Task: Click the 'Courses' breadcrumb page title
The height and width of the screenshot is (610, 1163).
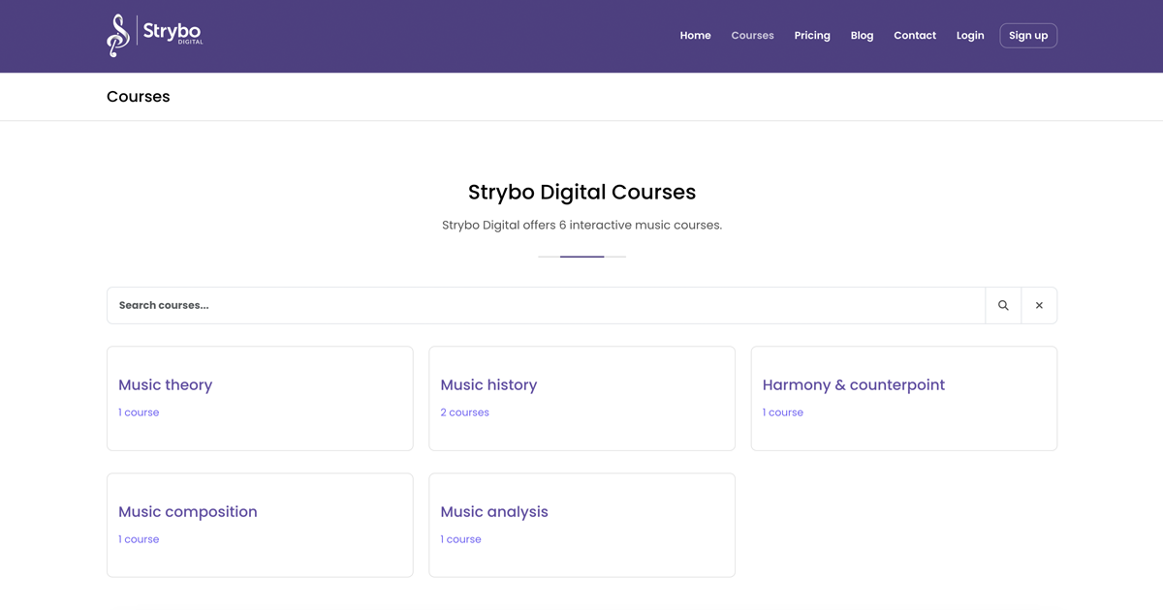Action: click(138, 97)
